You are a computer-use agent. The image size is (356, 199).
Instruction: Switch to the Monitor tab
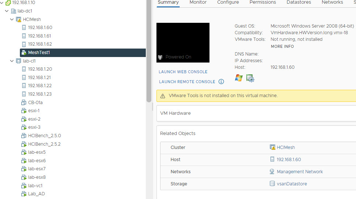pos(198,2)
